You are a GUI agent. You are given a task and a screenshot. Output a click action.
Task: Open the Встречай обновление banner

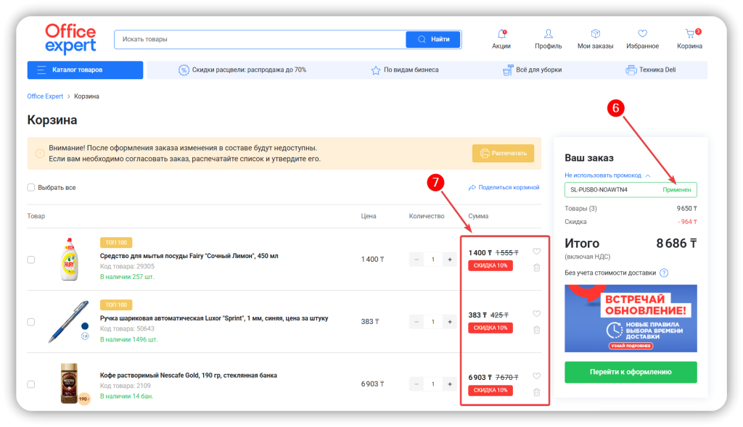[631, 318]
